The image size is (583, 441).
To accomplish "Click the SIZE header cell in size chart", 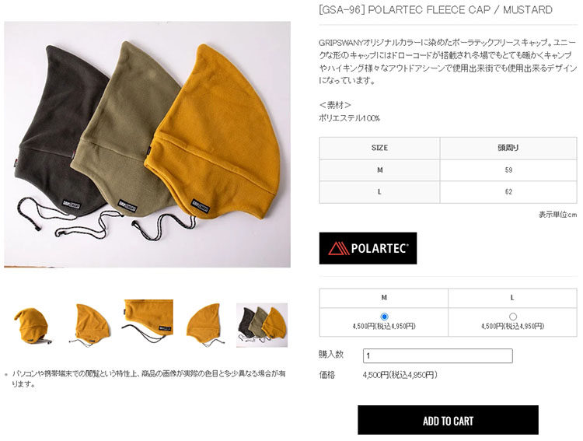I will click(x=379, y=148).
